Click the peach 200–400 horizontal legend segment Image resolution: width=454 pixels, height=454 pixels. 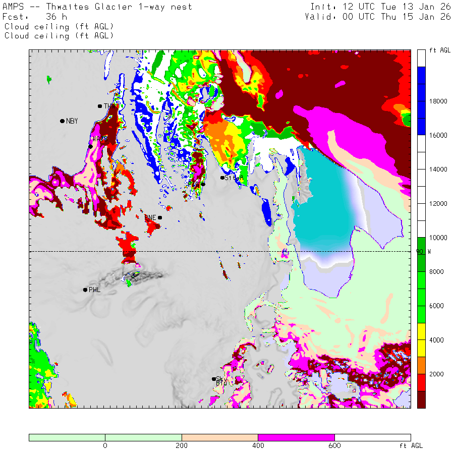click(219, 437)
